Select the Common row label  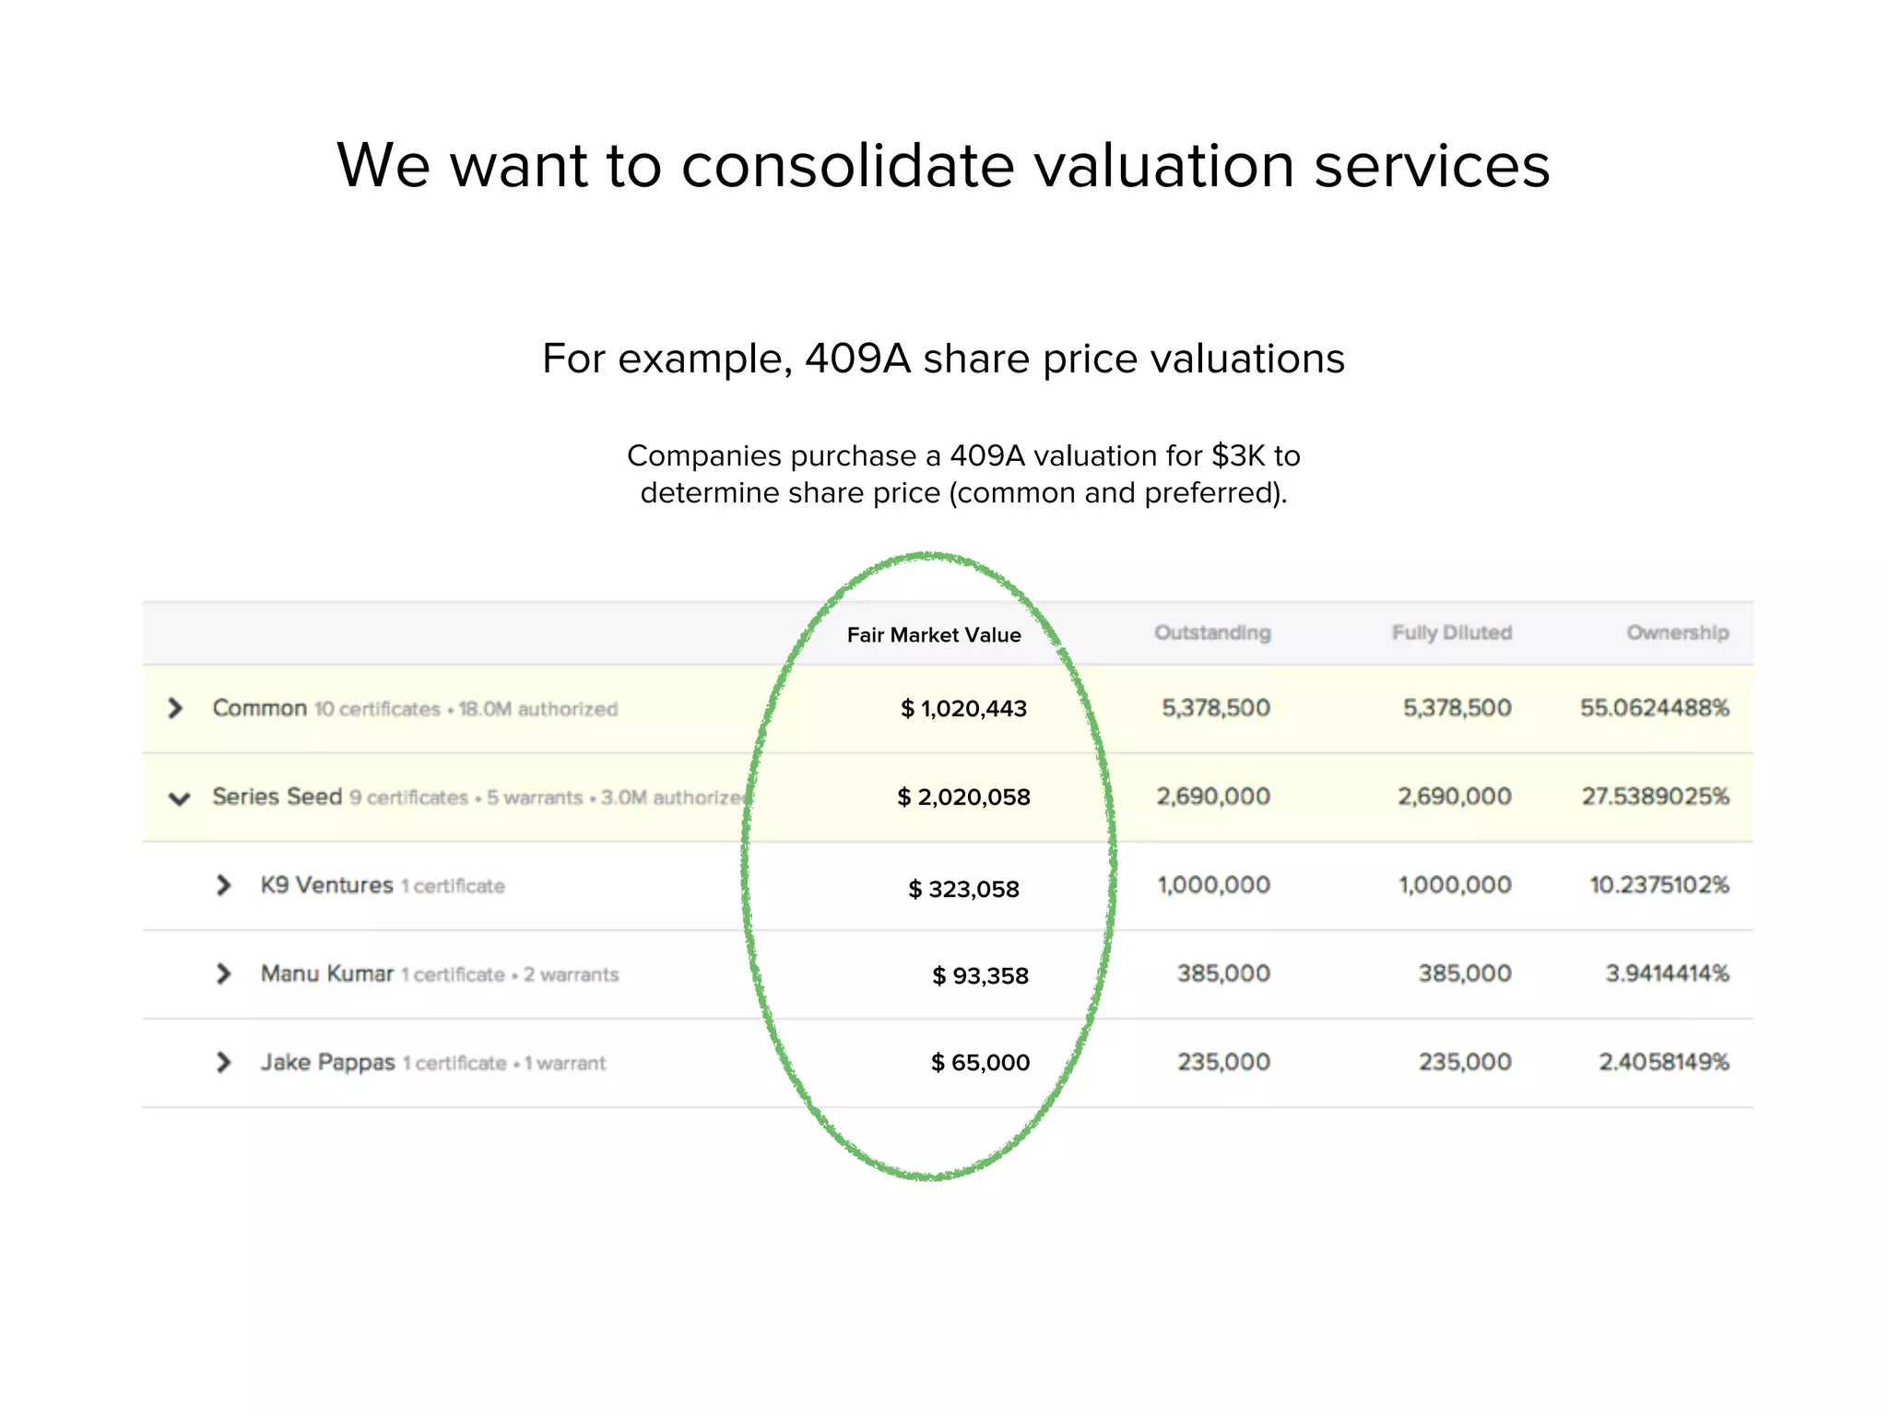click(x=259, y=708)
